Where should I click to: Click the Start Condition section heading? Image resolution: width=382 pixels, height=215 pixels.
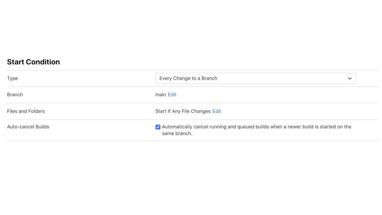tap(33, 62)
